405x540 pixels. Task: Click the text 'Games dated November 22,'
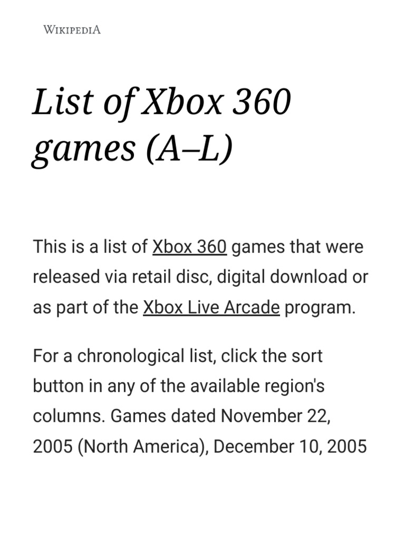point(221,416)
